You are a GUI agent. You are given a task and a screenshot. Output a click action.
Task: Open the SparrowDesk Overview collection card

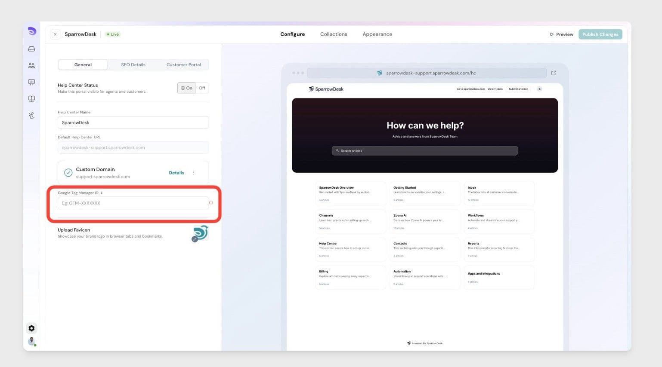point(350,193)
